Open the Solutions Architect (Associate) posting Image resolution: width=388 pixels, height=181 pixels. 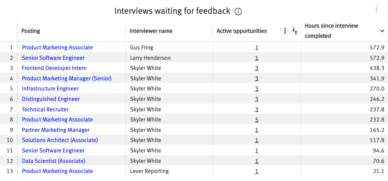tap(60, 140)
